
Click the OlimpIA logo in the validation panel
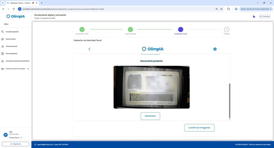tap(153, 49)
